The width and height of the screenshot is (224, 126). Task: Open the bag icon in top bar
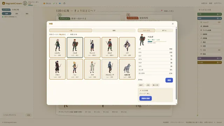pyautogui.click(x=64, y=3)
